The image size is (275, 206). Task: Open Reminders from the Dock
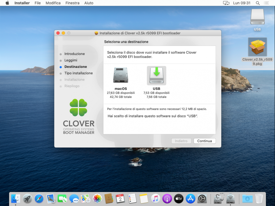(132, 199)
